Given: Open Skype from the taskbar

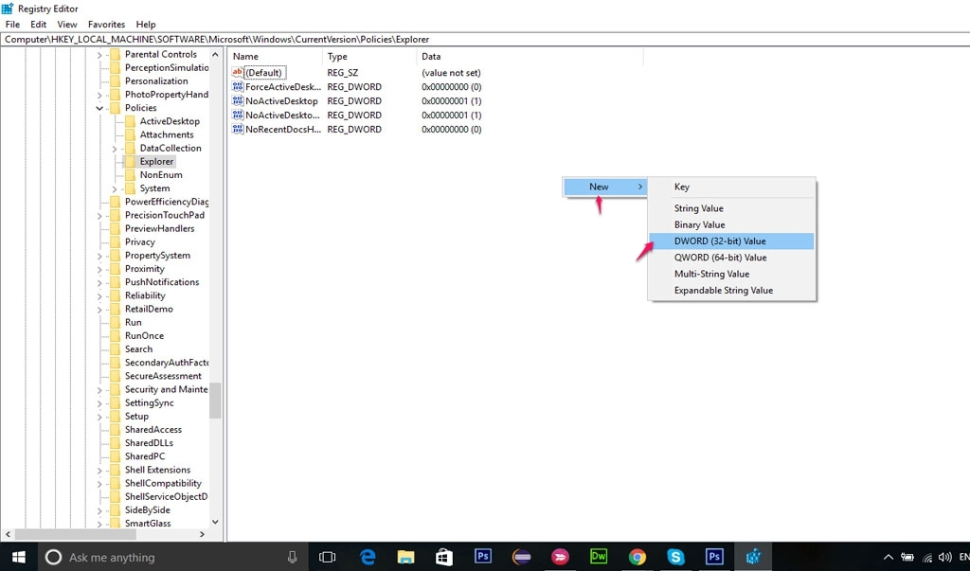Looking at the screenshot, I should point(675,557).
